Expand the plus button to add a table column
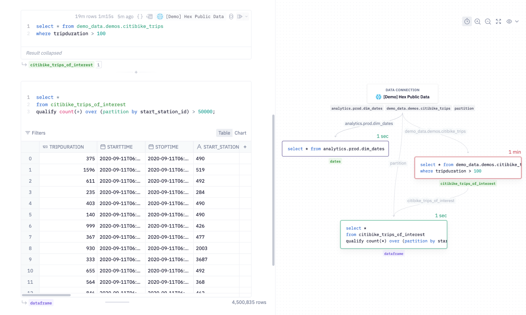This screenshot has height=315, width=526. 245,147
